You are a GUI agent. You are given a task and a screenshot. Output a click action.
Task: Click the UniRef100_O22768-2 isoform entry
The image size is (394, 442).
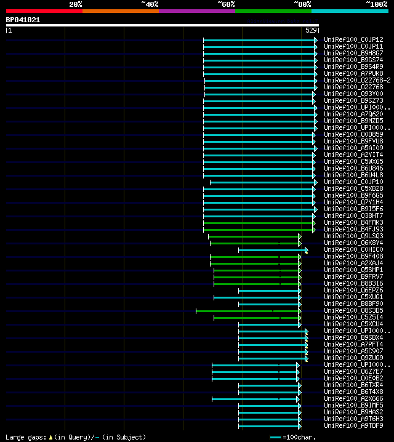pos(357,81)
